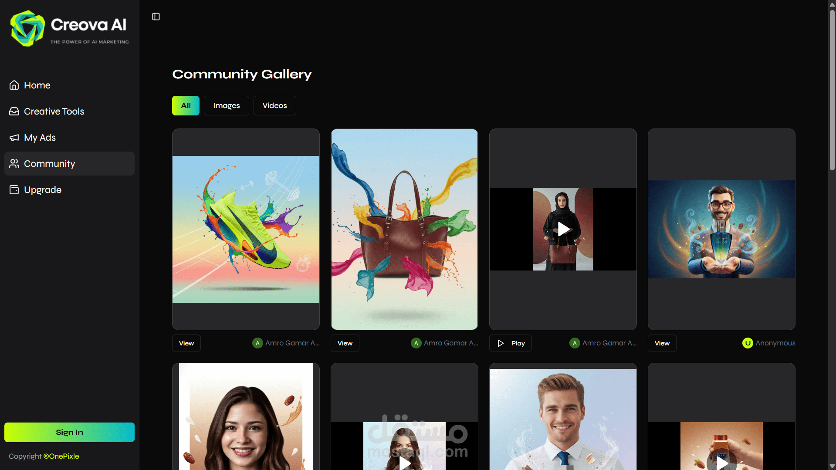Image resolution: width=836 pixels, height=470 pixels.
Task: Select the All filter tab
Action: click(x=186, y=105)
